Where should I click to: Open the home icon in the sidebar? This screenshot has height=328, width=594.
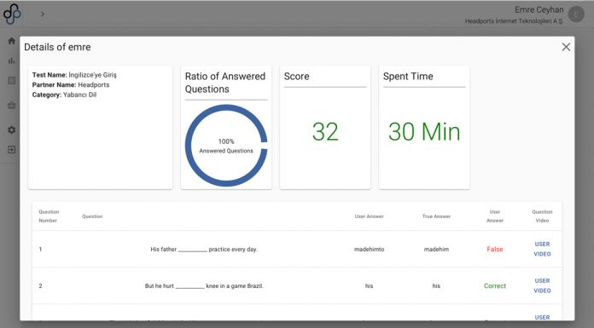[11, 41]
